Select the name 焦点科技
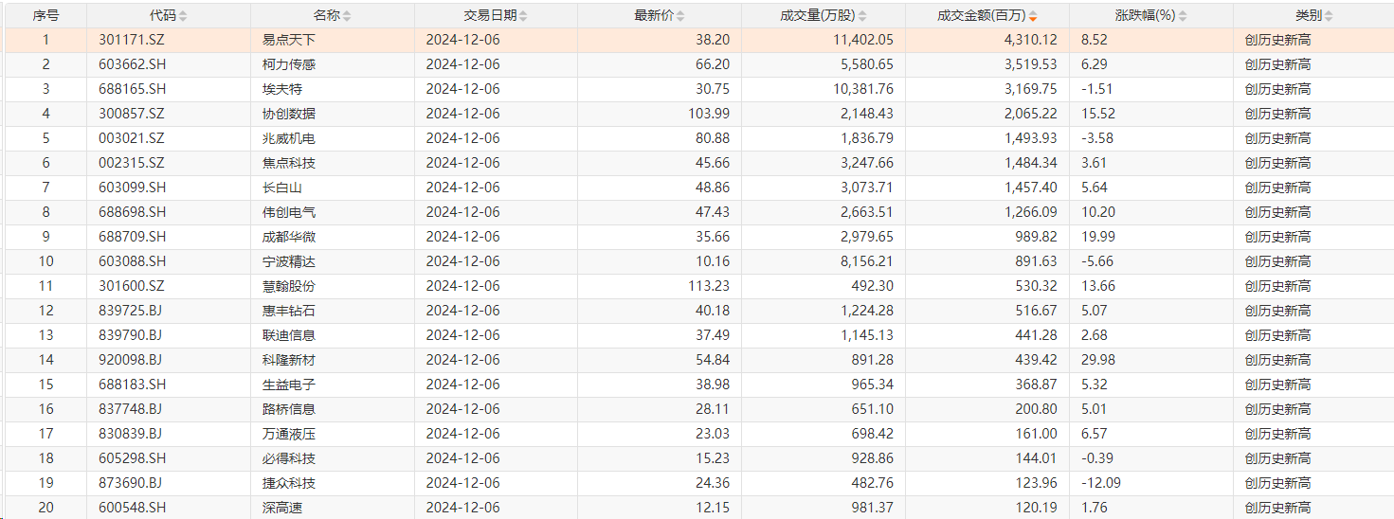The image size is (1394, 519). pyautogui.click(x=289, y=163)
